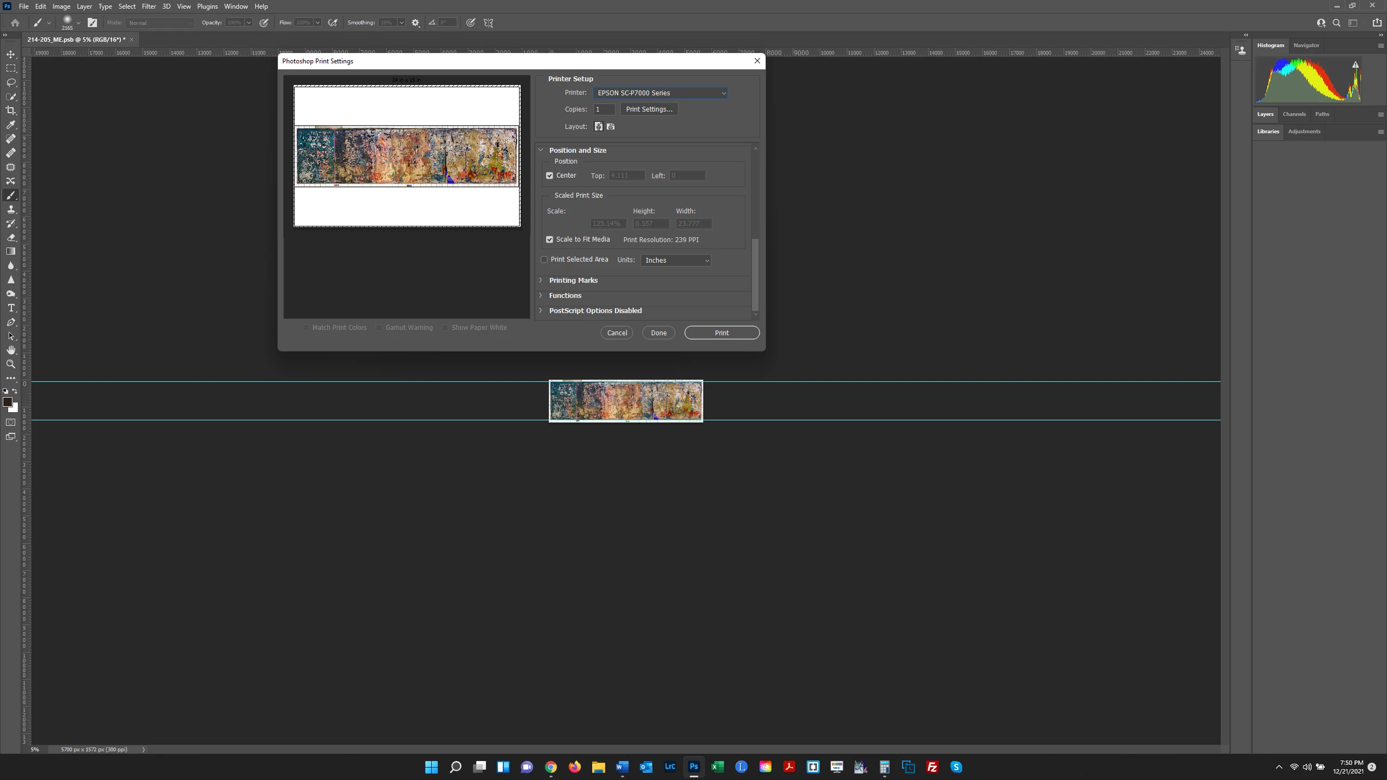Open Photoshop from the Windows taskbar
This screenshot has height=780, width=1387.
(x=693, y=766)
